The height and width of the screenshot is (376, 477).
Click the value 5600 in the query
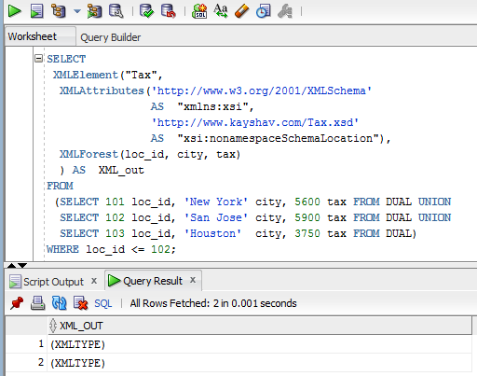[307, 202]
